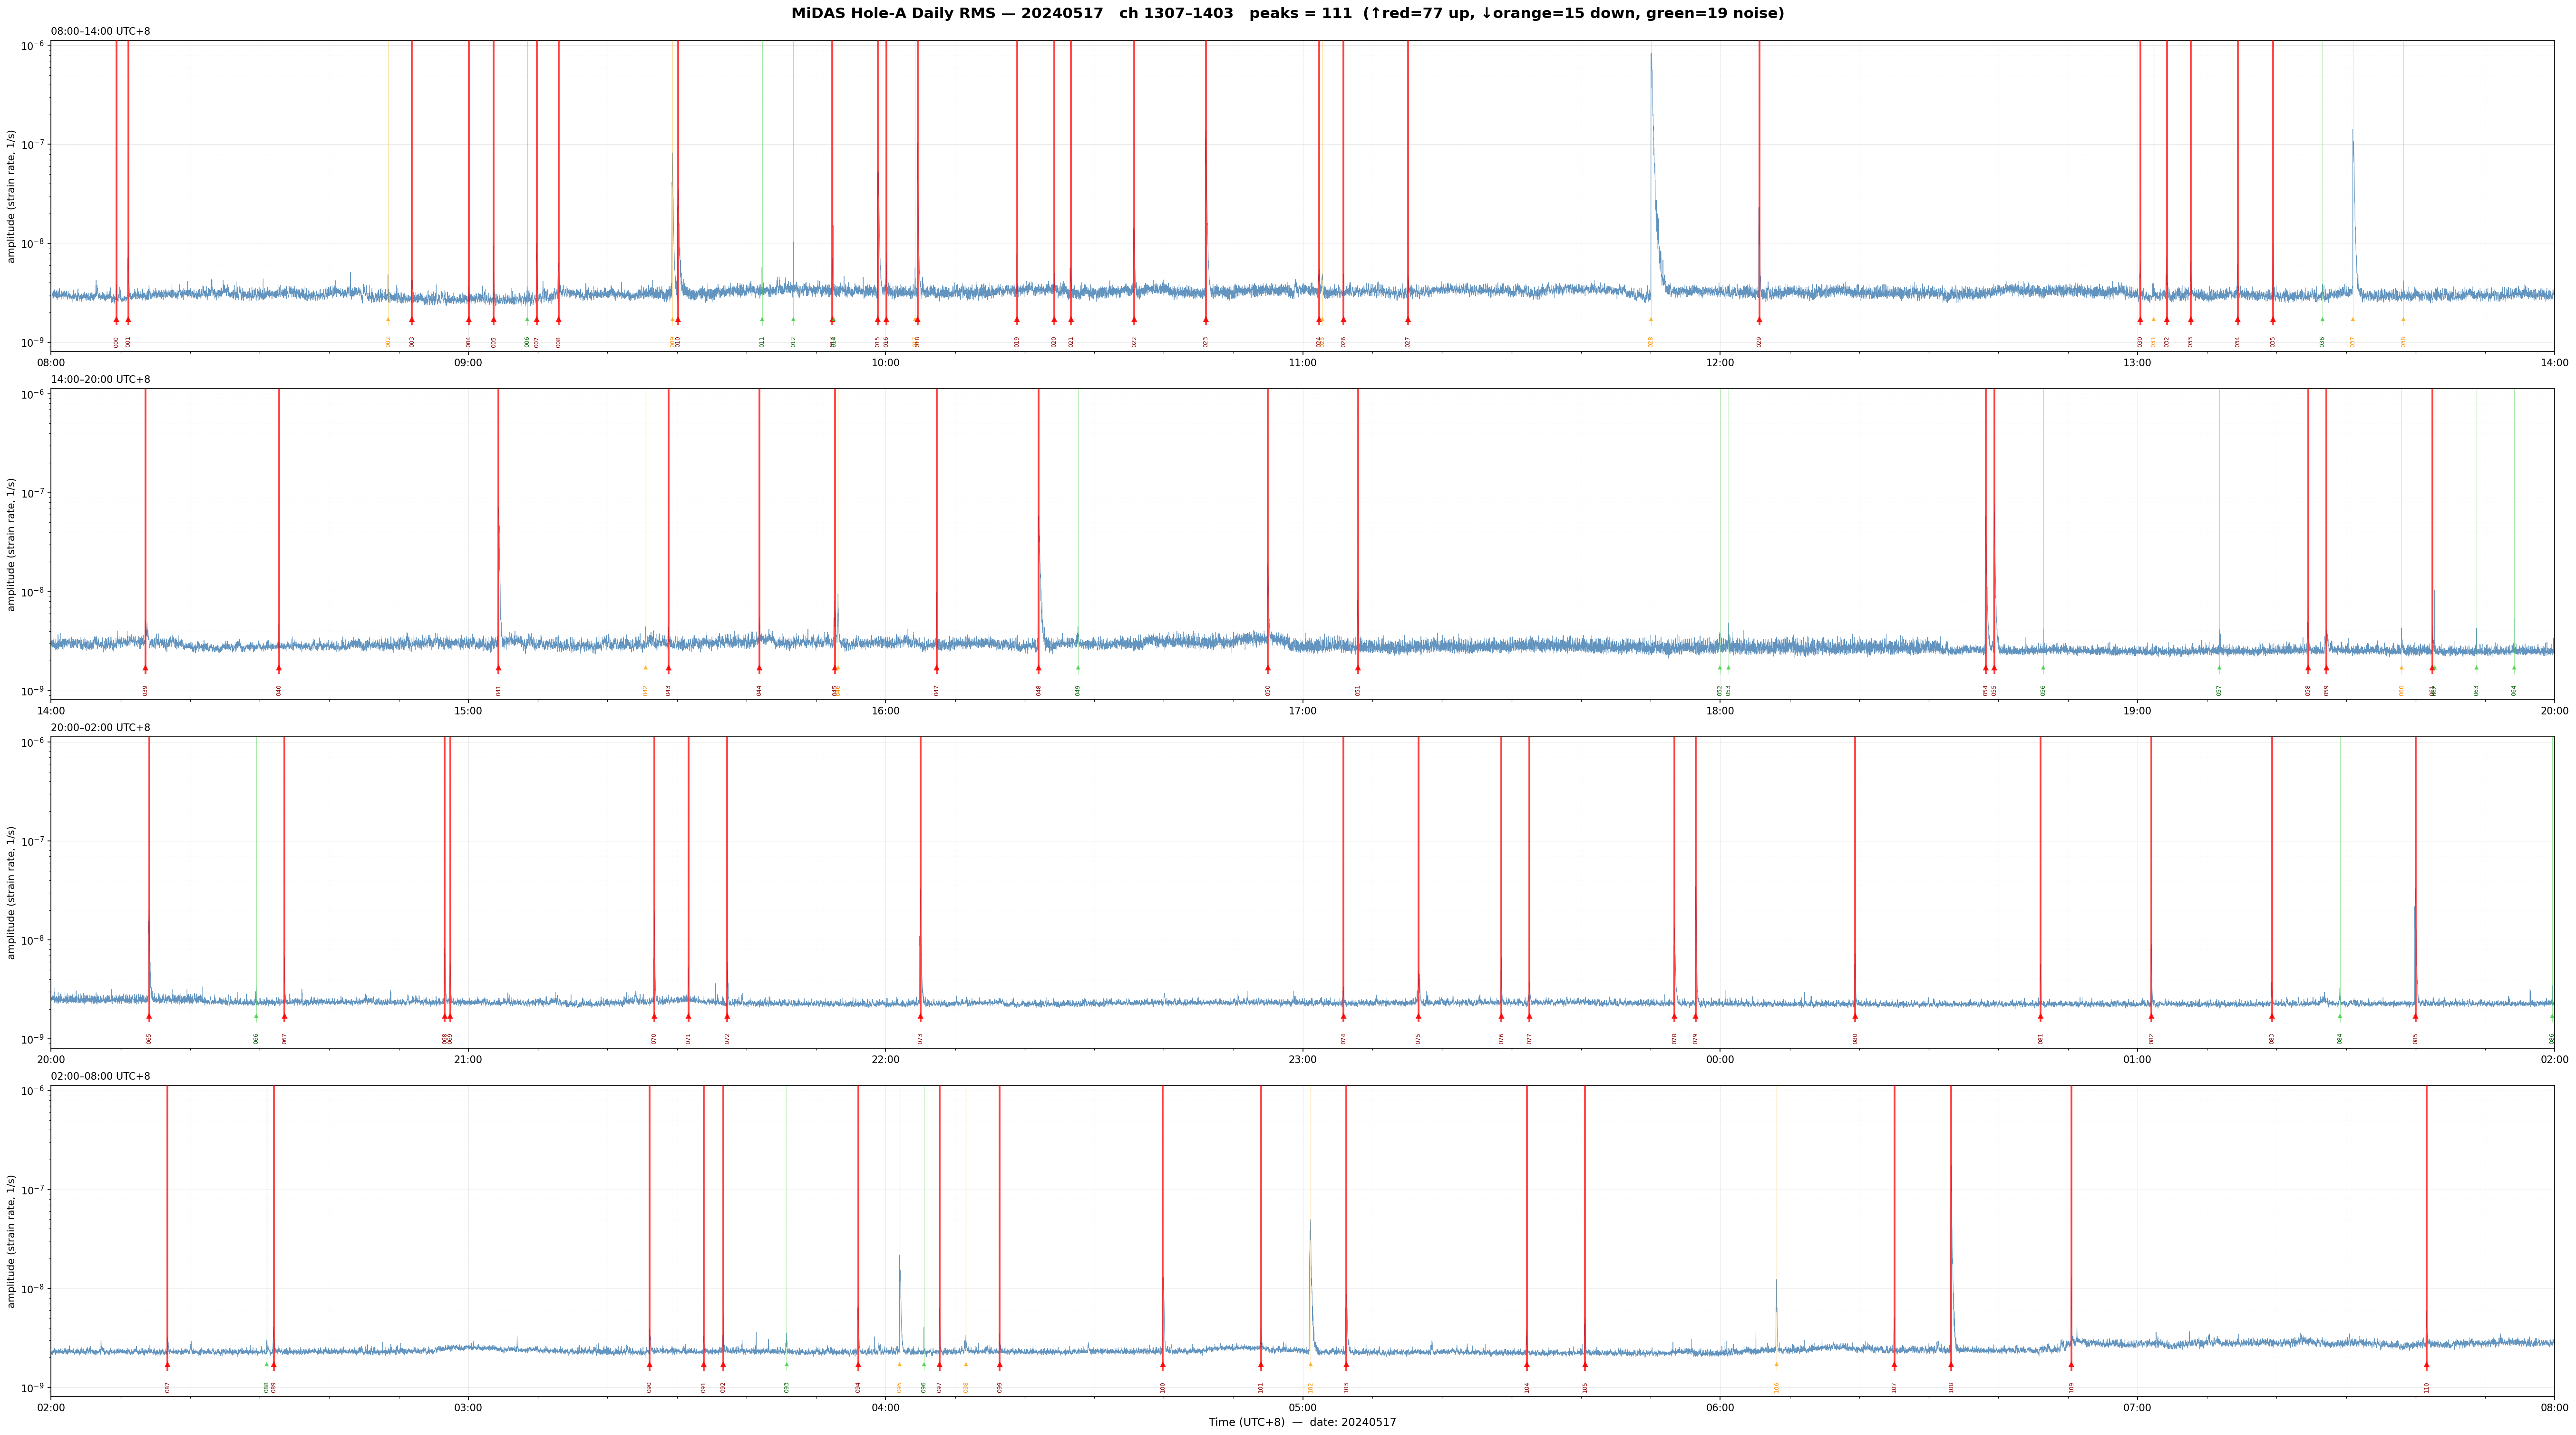Select the red peak marker labeled 019
The height and width of the screenshot is (1435, 2576).
coord(1017,320)
